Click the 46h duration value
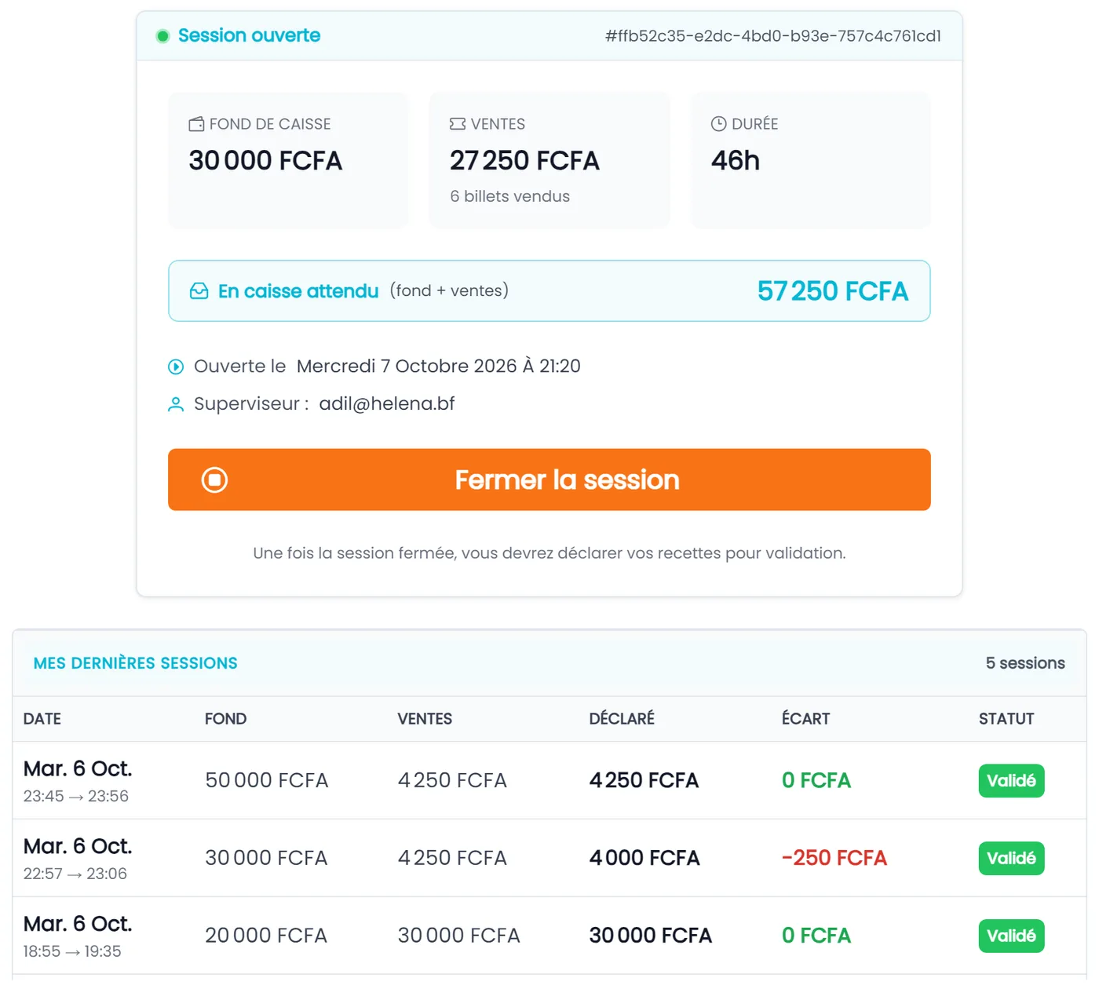The image size is (1099, 989). (x=736, y=161)
